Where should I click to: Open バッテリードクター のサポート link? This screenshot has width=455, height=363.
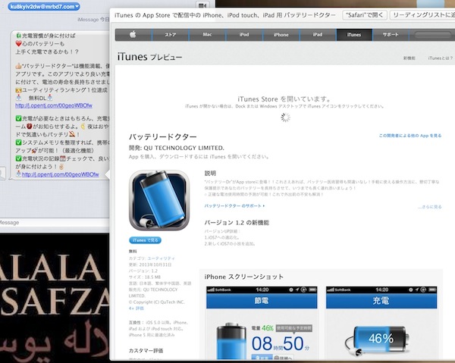tap(234, 206)
